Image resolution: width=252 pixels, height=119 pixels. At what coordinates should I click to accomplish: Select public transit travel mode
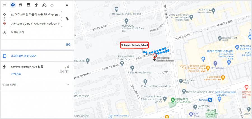point(29,5)
